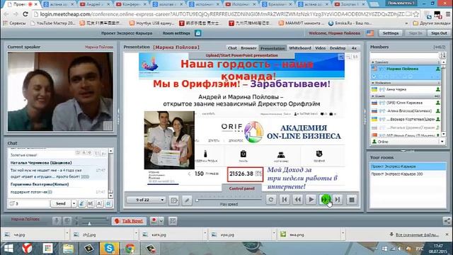Click the slide notes icon beside page selector
The image size is (453, 255).
click(x=174, y=200)
